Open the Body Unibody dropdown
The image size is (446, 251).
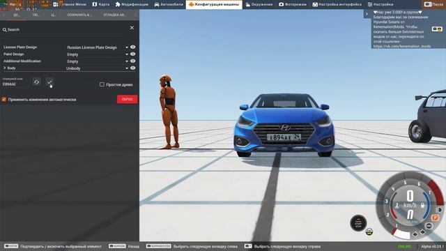tap(98, 68)
